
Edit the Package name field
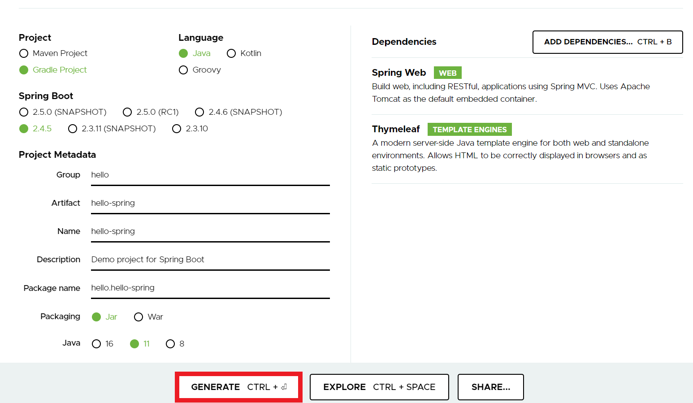click(x=210, y=288)
